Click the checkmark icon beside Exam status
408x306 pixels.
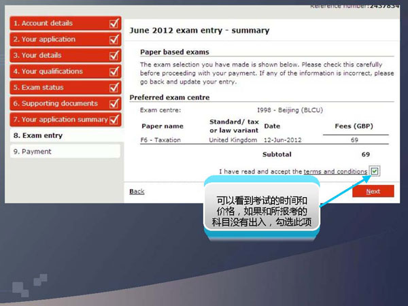[114, 88]
